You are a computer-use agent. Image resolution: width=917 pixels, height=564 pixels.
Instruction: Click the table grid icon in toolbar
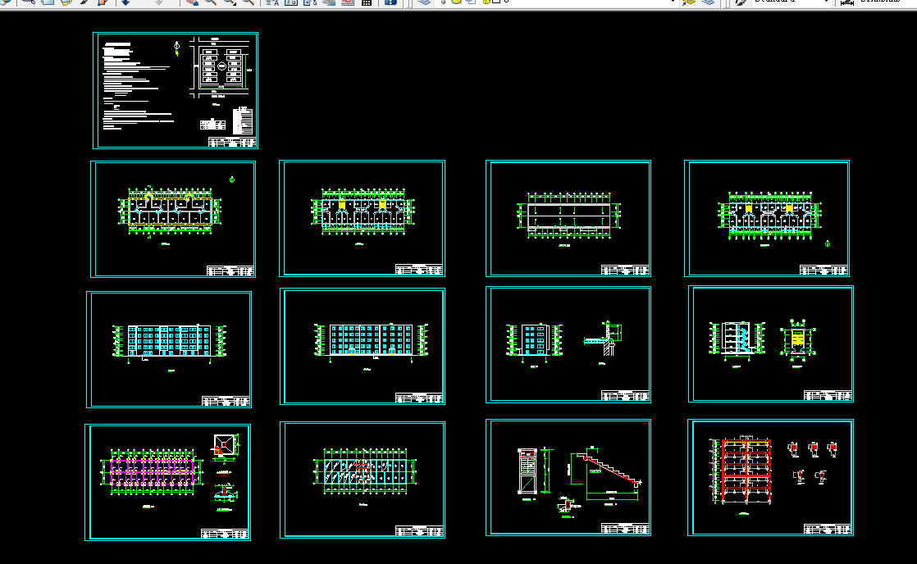pyautogui.click(x=366, y=2)
